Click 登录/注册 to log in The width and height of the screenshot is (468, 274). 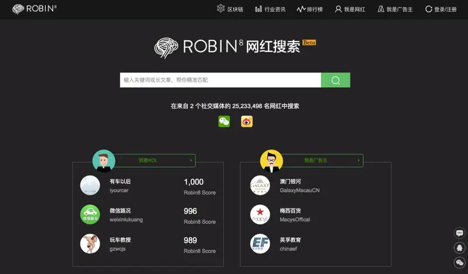[441, 9]
